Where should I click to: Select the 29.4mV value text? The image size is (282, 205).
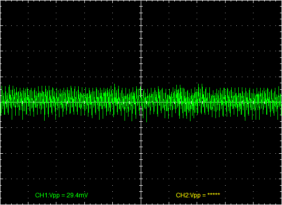[x=77, y=195]
